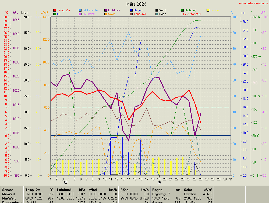
Task: Toggle the brown Taupunkt legend box
Action: point(131,14)
